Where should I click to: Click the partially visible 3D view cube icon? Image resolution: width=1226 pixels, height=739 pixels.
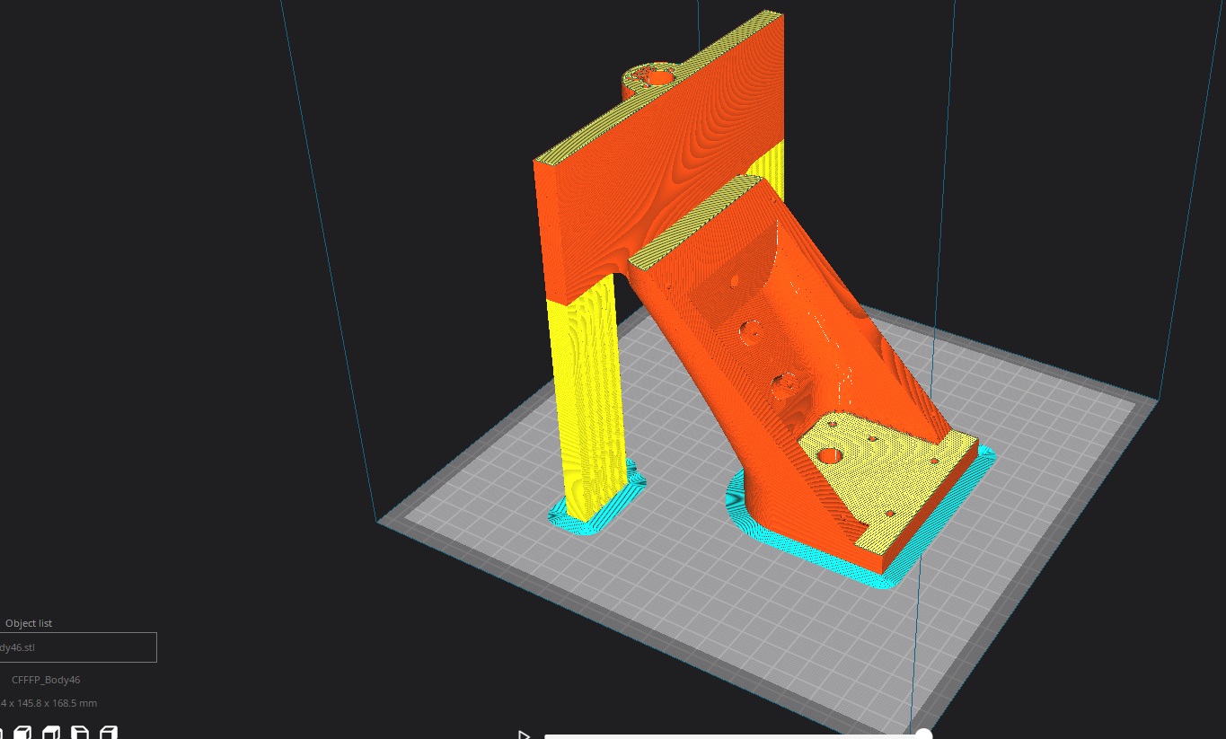click(x=2, y=733)
